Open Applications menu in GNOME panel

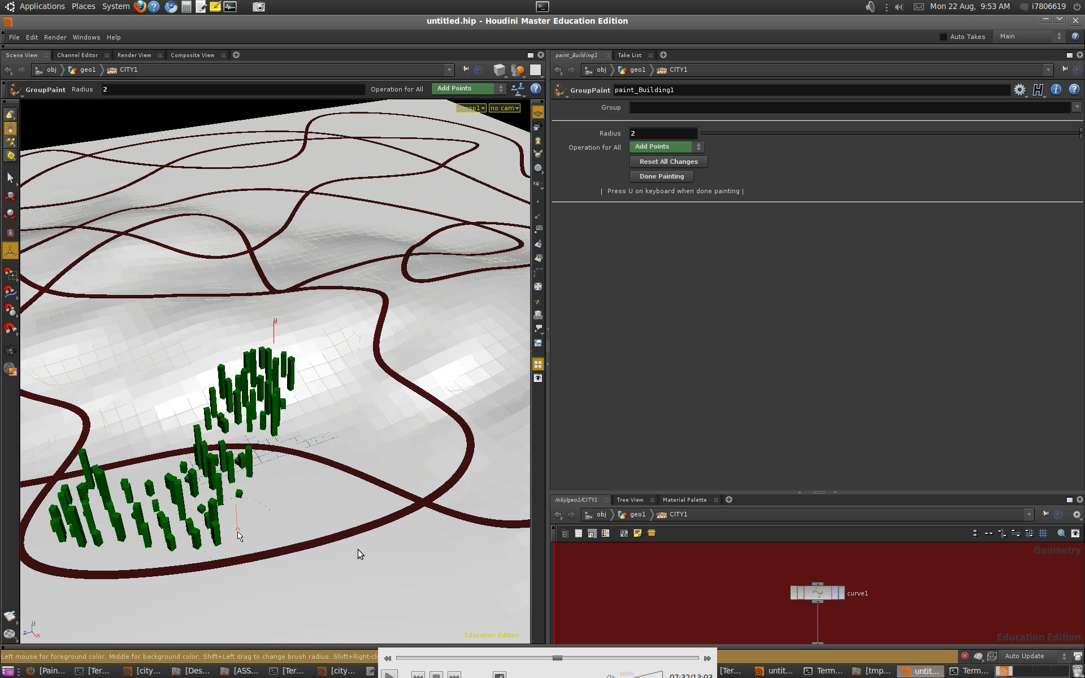click(42, 6)
